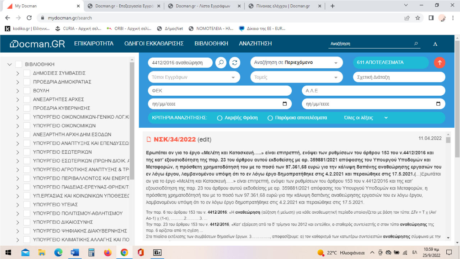Click the refresh results icon next to search
Screen dimensions: 460x259
coord(234,62)
